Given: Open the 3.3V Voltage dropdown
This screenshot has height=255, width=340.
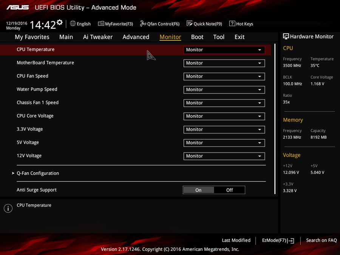Looking at the screenshot, I should tap(224, 130).
